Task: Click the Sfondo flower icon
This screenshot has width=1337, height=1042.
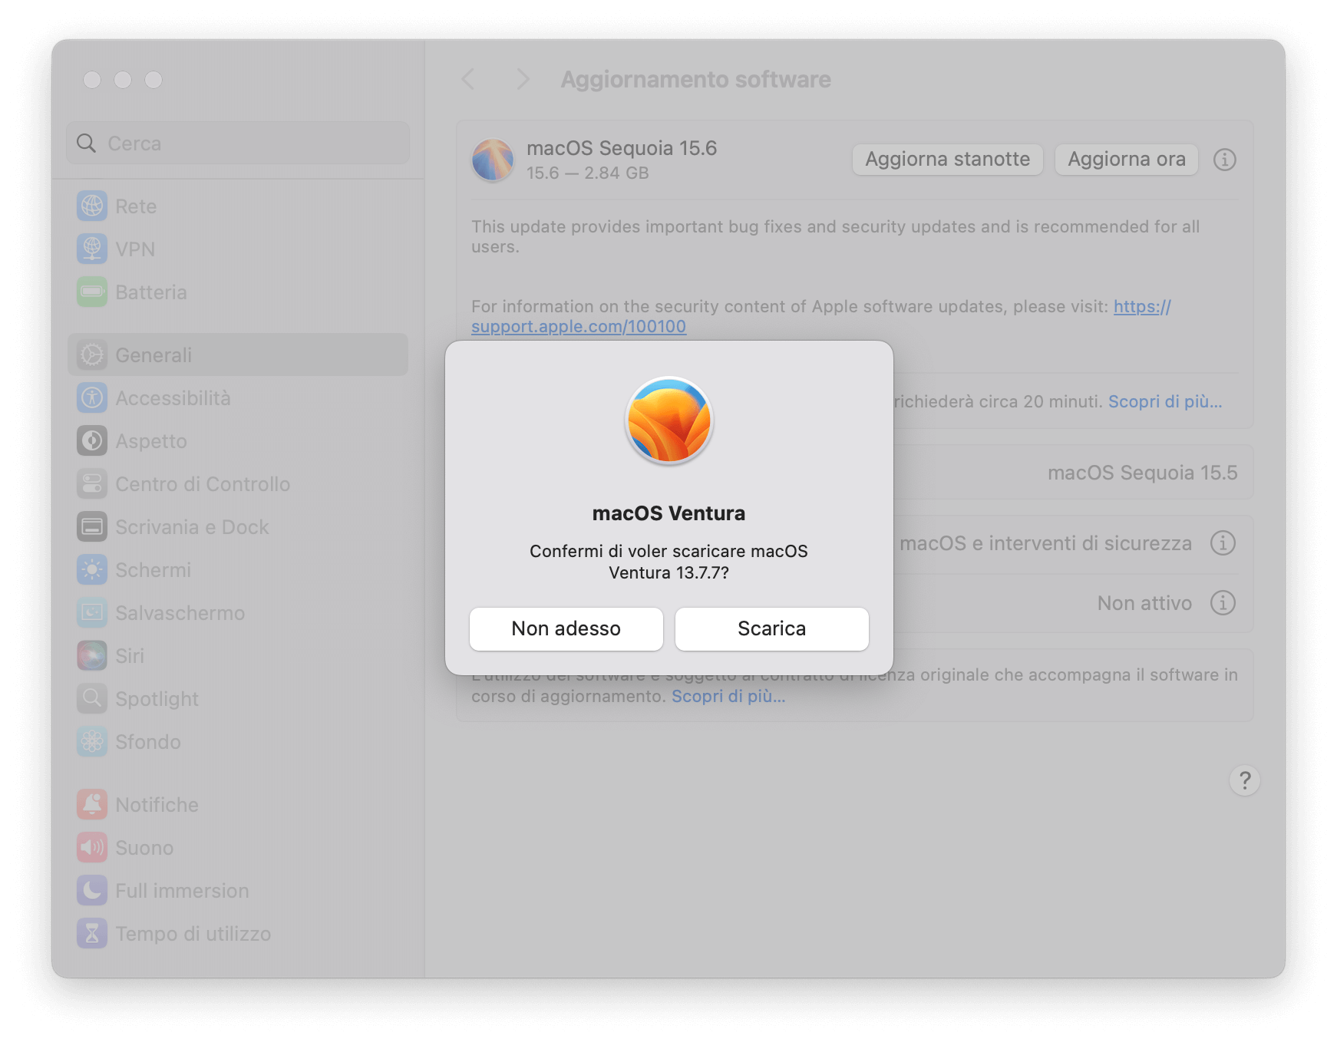Action: (92, 742)
